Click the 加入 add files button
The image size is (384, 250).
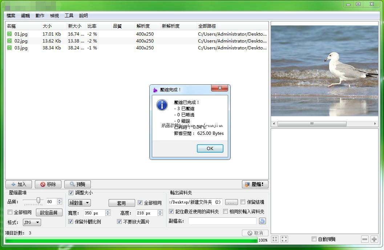tap(19, 184)
